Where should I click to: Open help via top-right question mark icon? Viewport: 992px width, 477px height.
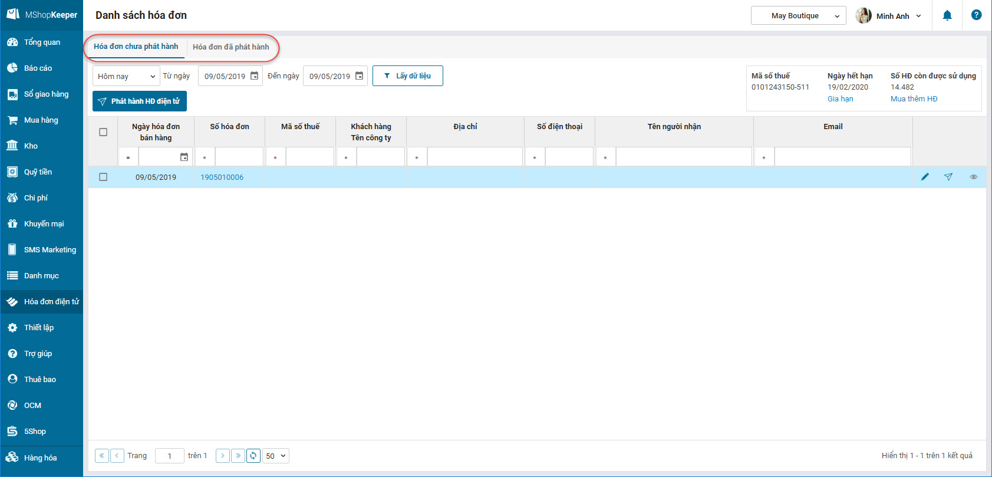977,15
